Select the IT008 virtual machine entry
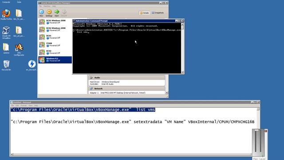The height and width of the screenshot is (160, 284). (55, 44)
